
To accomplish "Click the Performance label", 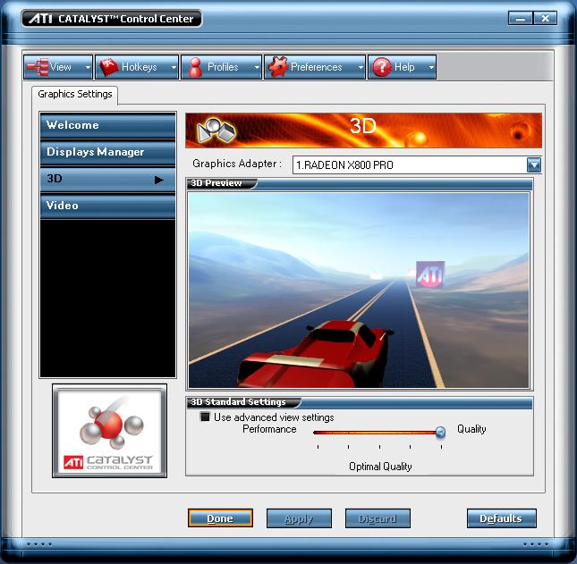I will (269, 429).
